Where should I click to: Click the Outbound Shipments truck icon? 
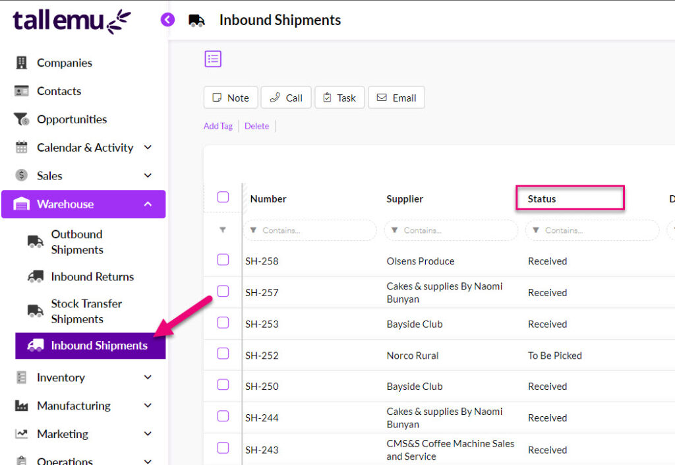tap(36, 242)
